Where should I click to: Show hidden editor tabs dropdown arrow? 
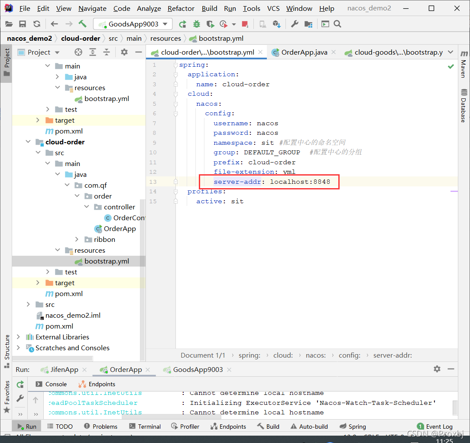pos(451,52)
